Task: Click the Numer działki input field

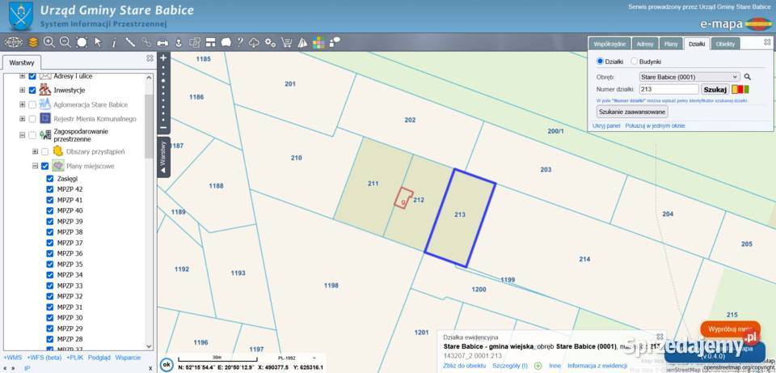Action: click(668, 90)
